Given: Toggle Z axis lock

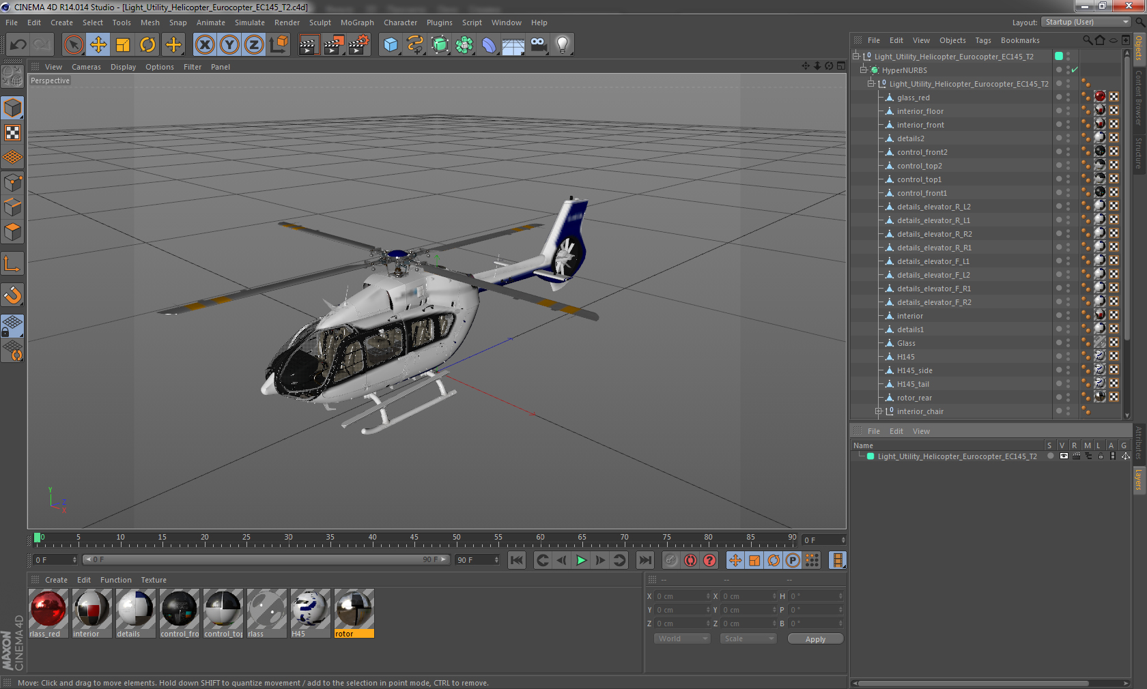Looking at the screenshot, I should (254, 45).
